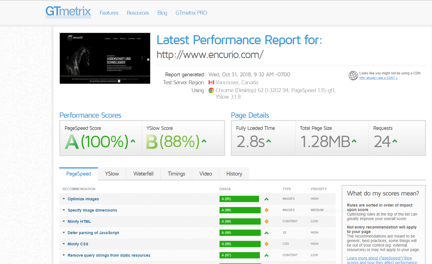This screenshot has height=264, width=432.
Task: Click the TYPE column header
Action: click(287, 189)
